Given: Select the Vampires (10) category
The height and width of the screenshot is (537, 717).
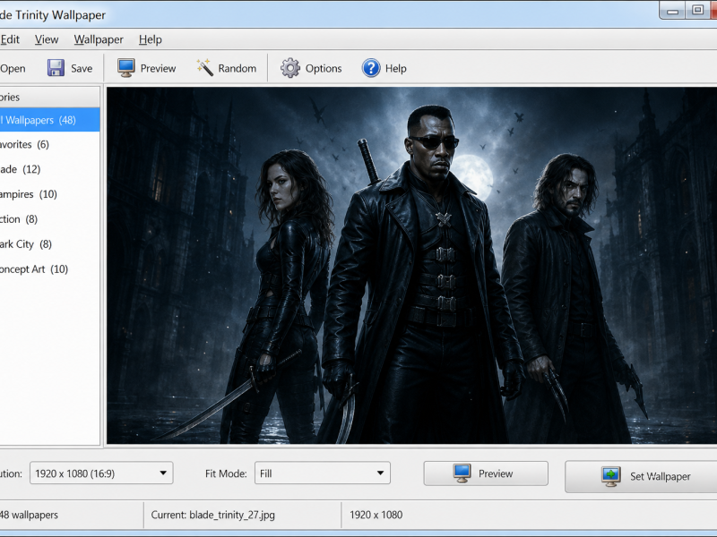Looking at the screenshot, I should click(x=49, y=194).
